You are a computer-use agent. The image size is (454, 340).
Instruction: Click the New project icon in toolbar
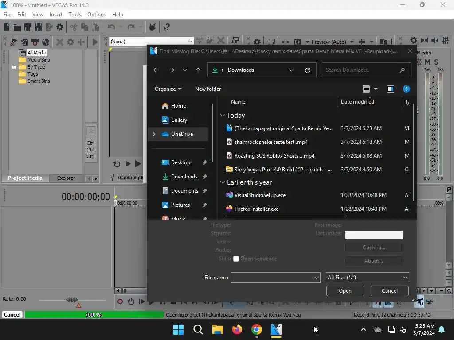(x=7, y=27)
